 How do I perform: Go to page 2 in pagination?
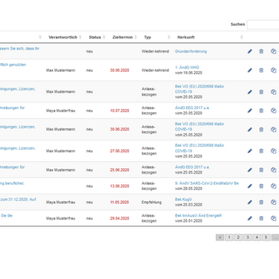(x=238, y=237)
